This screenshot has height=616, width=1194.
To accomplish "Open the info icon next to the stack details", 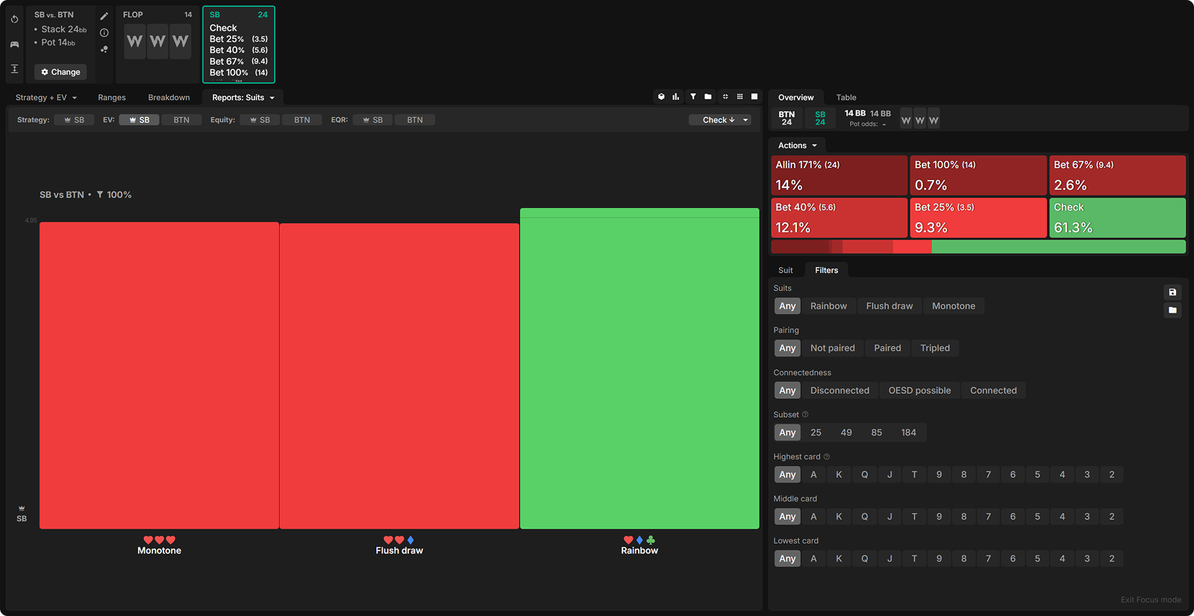I will 104,33.
